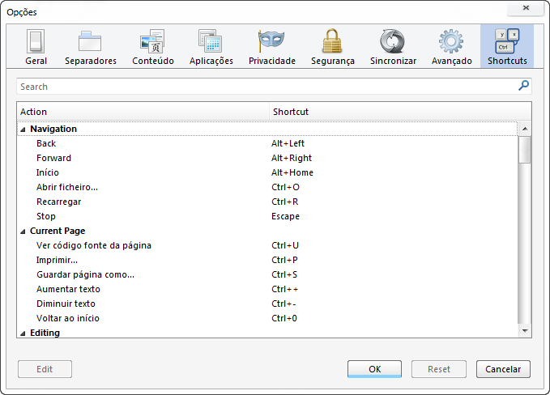Confirm with the OK button
Viewport: 550px width, 395px height.
[x=374, y=369]
